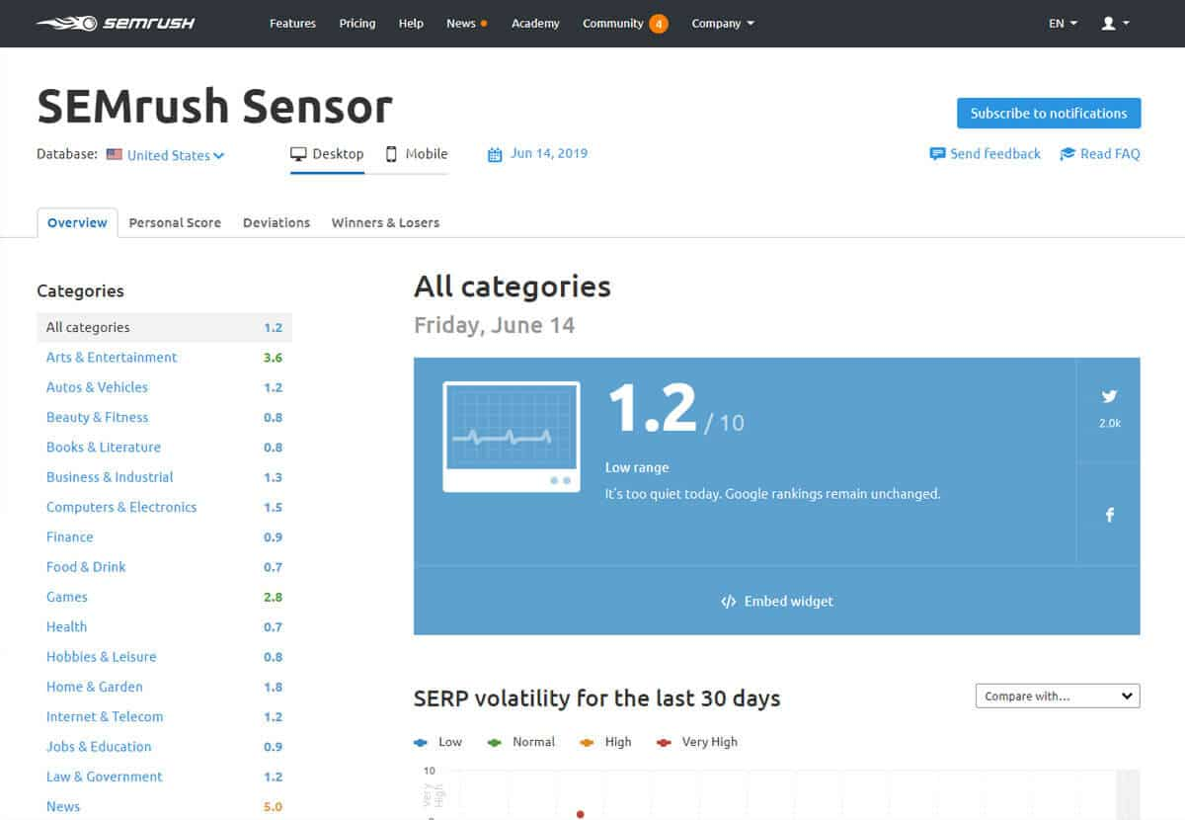Select the Finance category

click(69, 536)
